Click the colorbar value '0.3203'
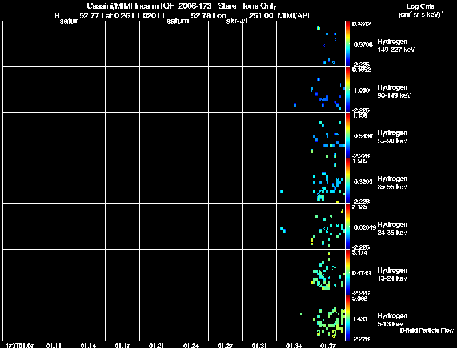 click(363, 182)
